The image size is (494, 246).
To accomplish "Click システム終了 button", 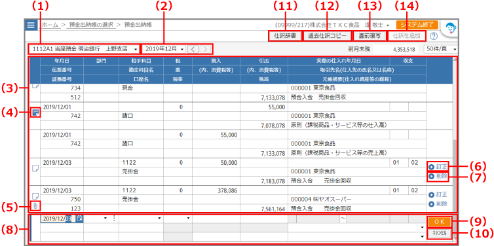I will (417, 25).
